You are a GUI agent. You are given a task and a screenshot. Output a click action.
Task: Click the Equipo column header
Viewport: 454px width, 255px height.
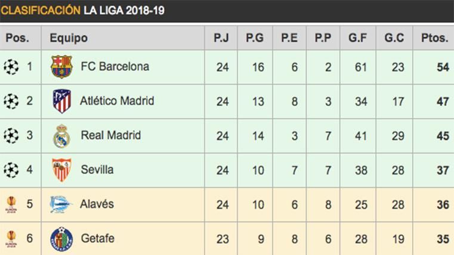69,38
